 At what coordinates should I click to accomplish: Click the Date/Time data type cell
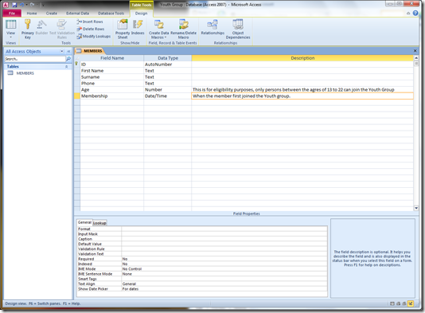point(167,96)
